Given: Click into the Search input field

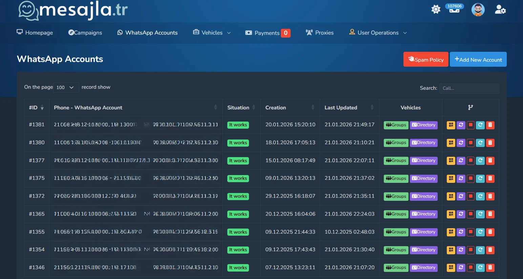Looking at the screenshot, I should coord(469,88).
